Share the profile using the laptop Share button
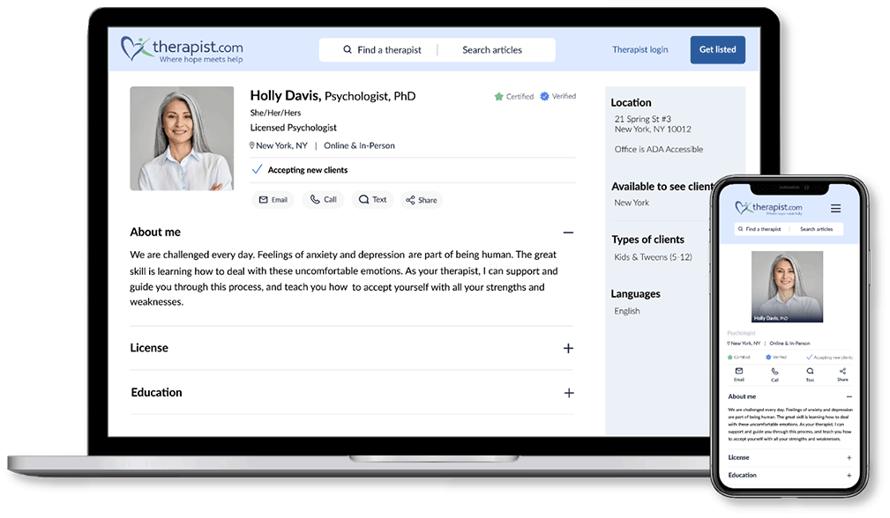 coord(421,200)
